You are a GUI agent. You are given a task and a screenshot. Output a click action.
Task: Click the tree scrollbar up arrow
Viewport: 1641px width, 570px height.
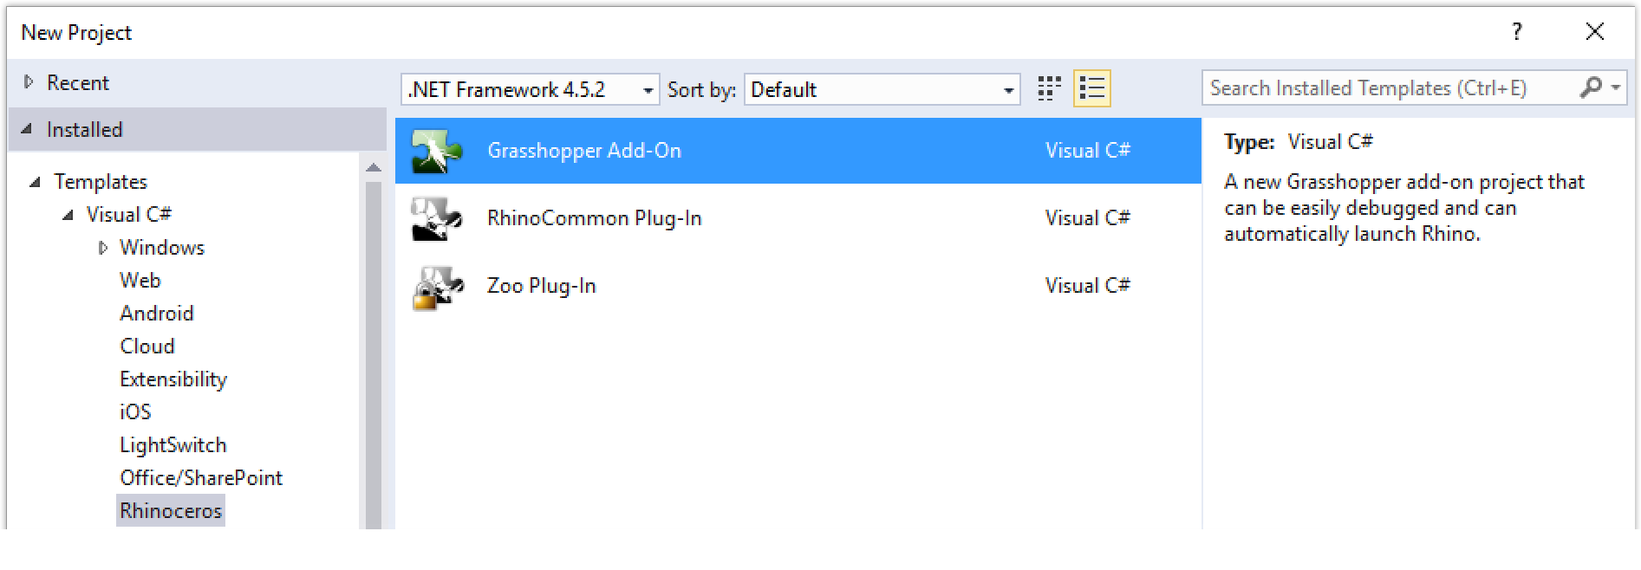tap(374, 167)
